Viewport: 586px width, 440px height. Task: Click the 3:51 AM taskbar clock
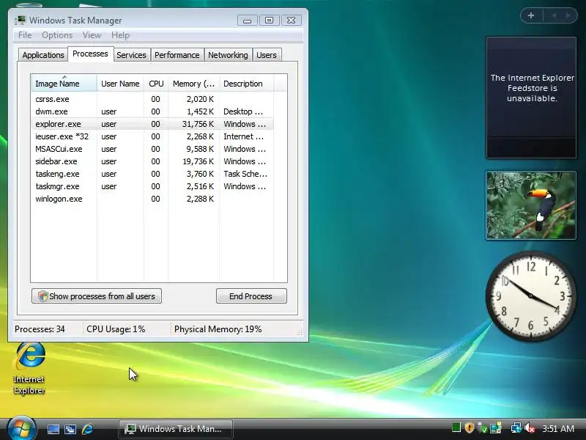coord(558,428)
